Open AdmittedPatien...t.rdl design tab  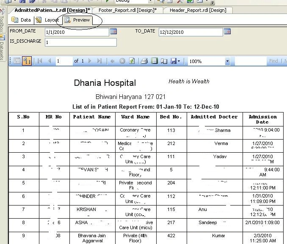click(52, 10)
